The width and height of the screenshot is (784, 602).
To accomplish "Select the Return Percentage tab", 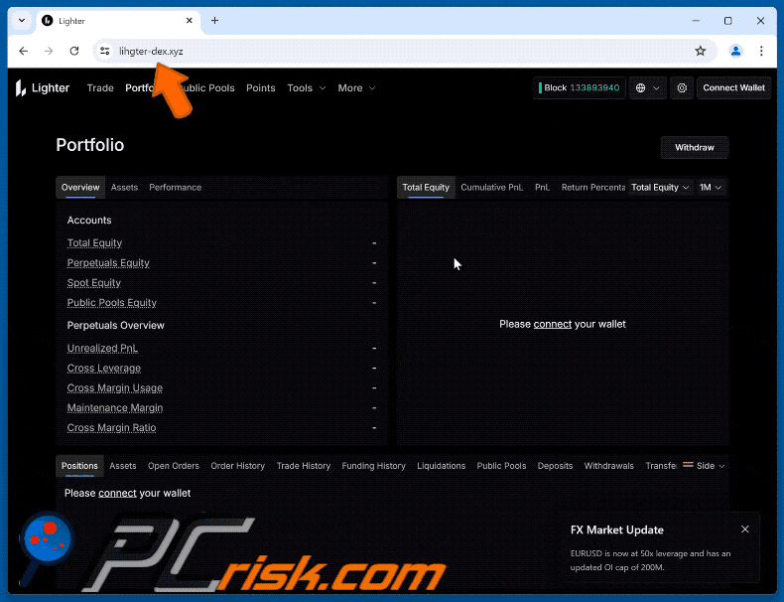I will 593,188.
